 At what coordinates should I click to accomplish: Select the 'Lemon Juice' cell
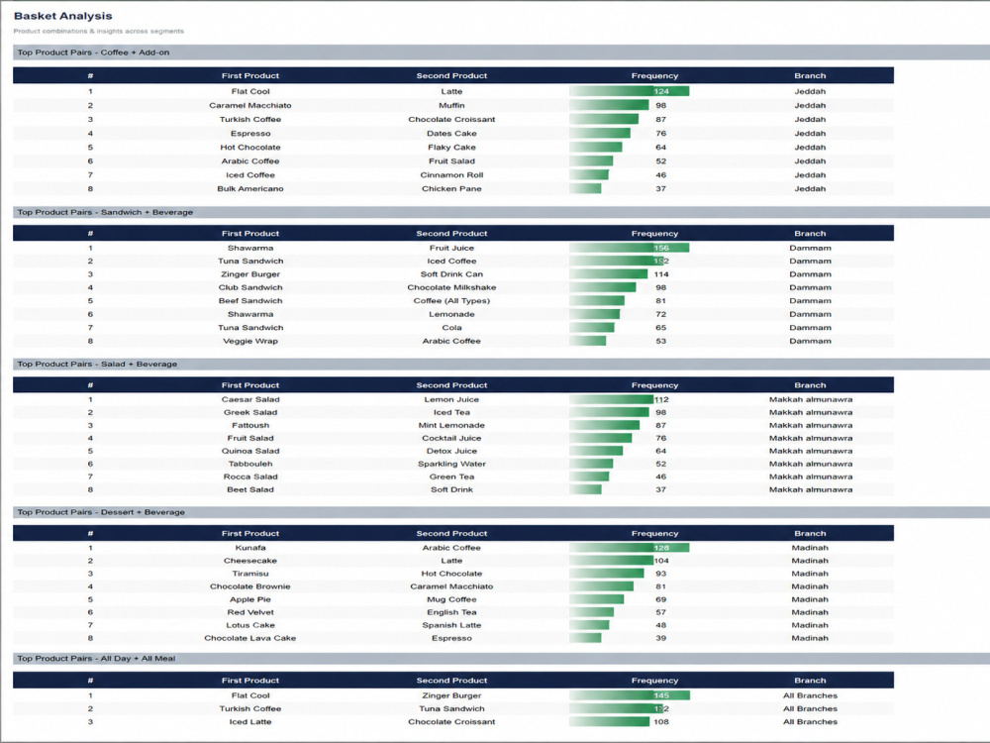(x=451, y=400)
